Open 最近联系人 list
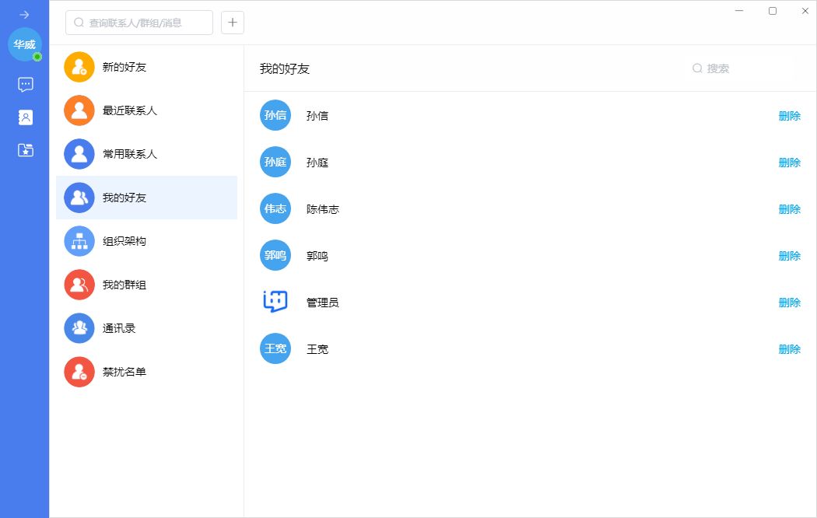This screenshot has height=518, width=817. (129, 110)
